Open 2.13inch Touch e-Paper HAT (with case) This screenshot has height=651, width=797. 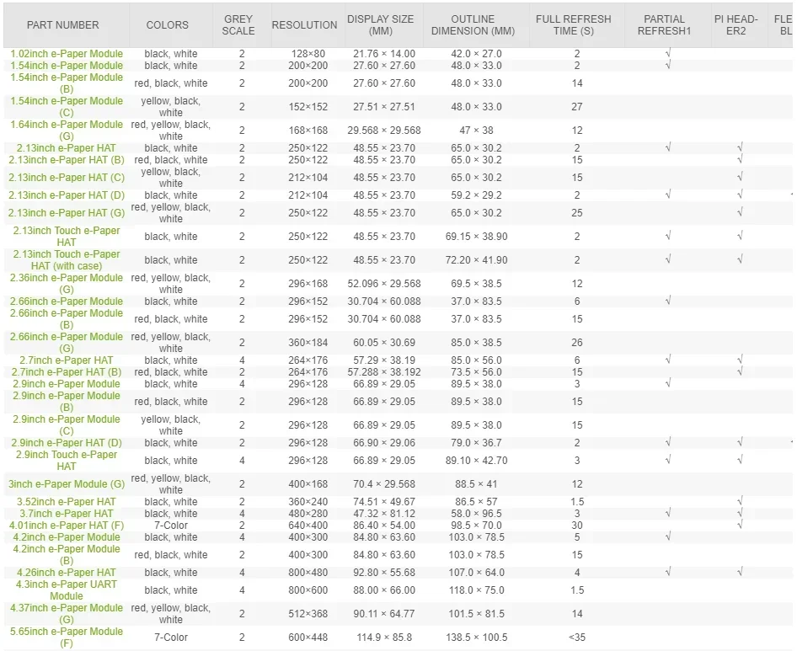(67, 260)
